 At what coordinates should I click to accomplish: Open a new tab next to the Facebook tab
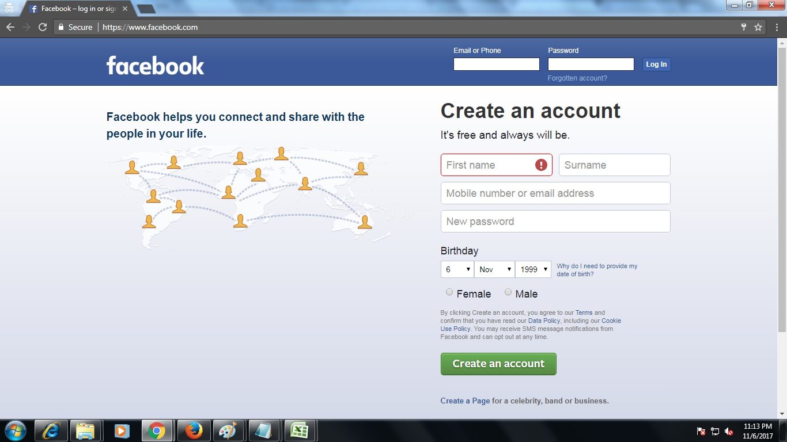[x=146, y=9]
